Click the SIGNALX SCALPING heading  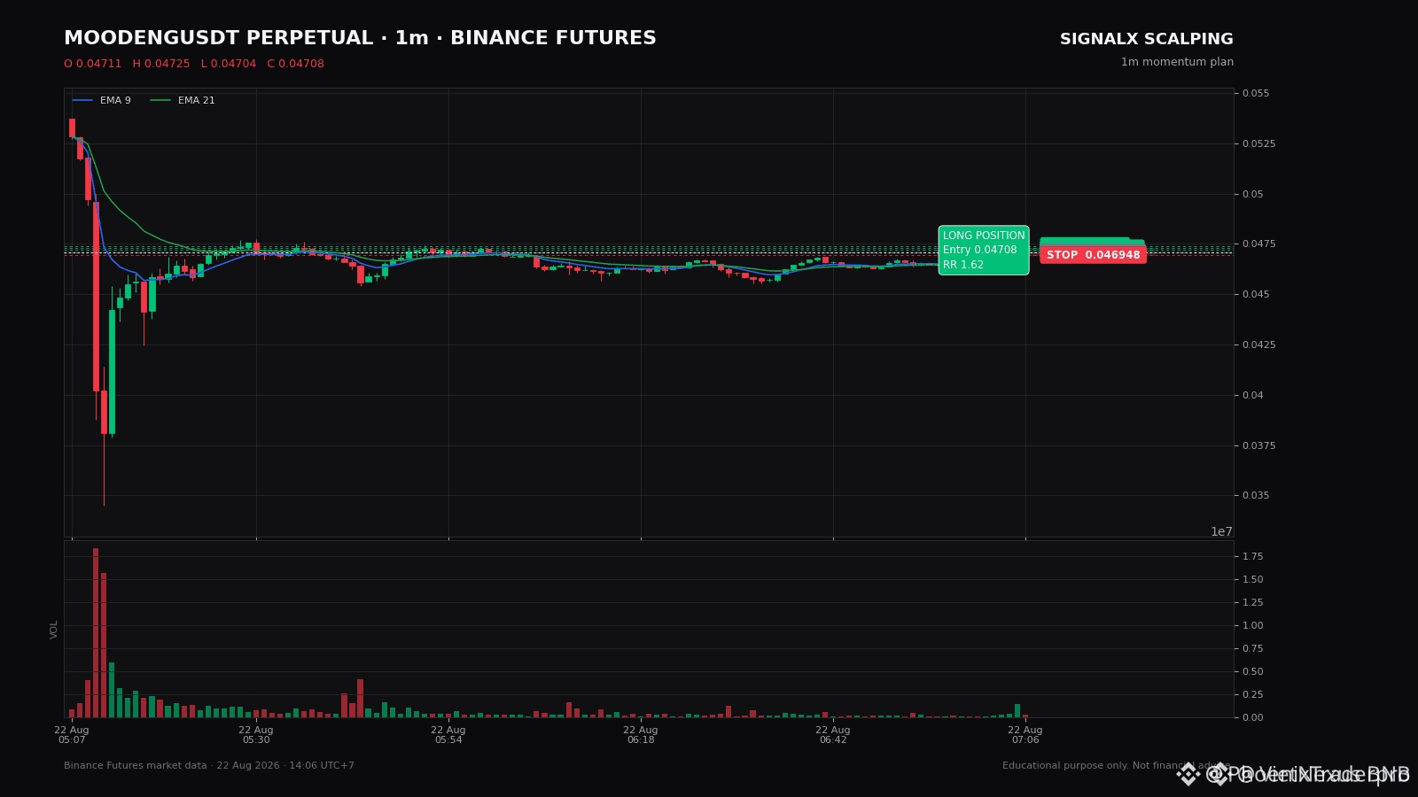point(1147,40)
